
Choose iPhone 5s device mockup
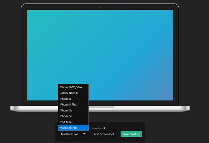pyautogui.click(x=73, y=110)
